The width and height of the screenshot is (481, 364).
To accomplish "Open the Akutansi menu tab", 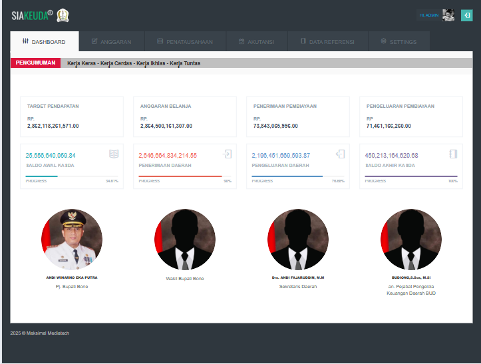I will click(256, 41).
